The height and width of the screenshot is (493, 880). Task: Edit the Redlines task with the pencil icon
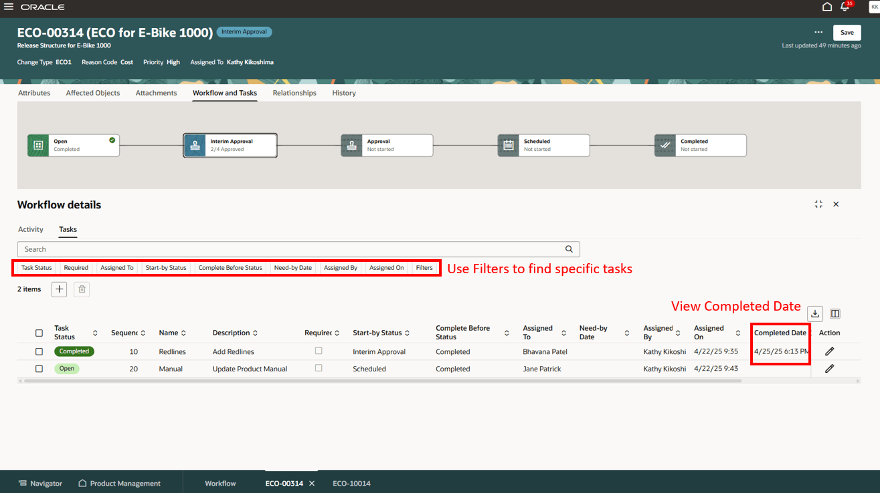829,351
